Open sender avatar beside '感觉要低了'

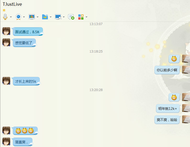pos(6,42)
